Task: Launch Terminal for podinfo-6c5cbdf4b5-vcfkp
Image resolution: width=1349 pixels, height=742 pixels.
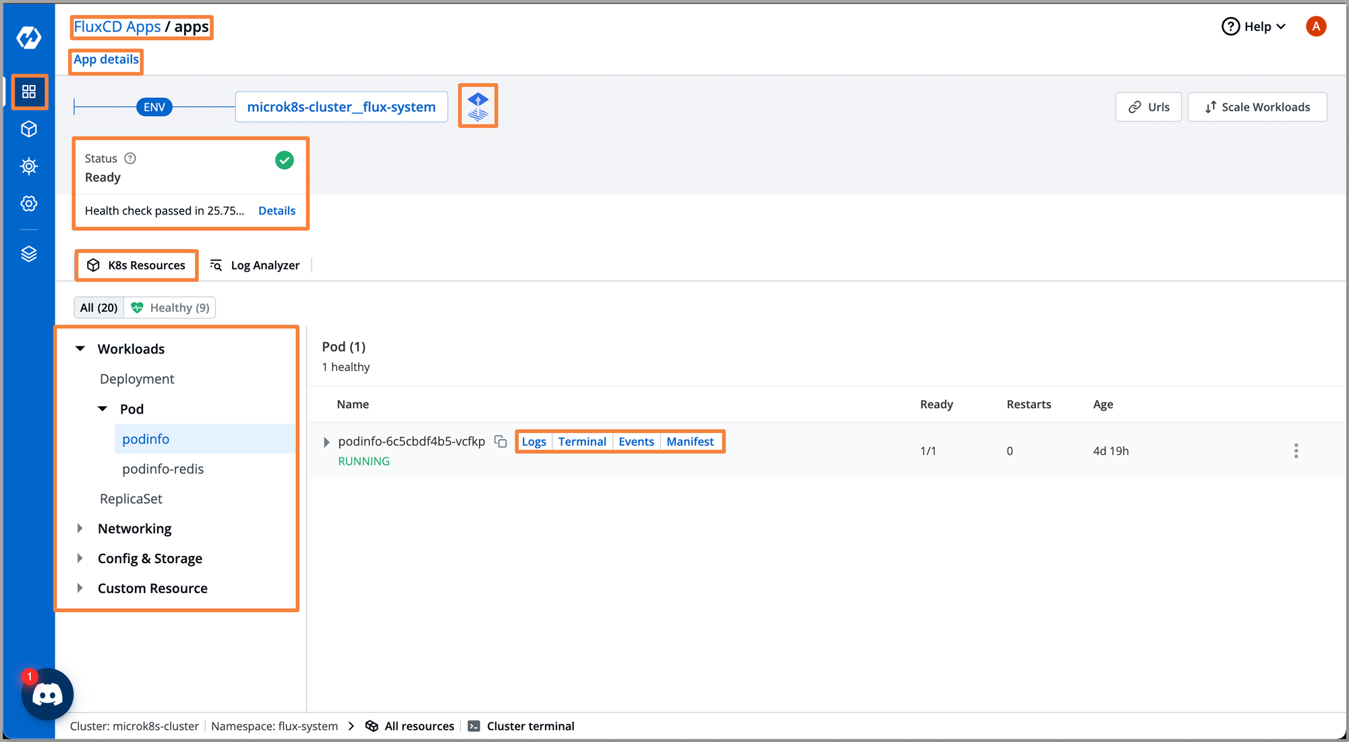Action: 583,441
